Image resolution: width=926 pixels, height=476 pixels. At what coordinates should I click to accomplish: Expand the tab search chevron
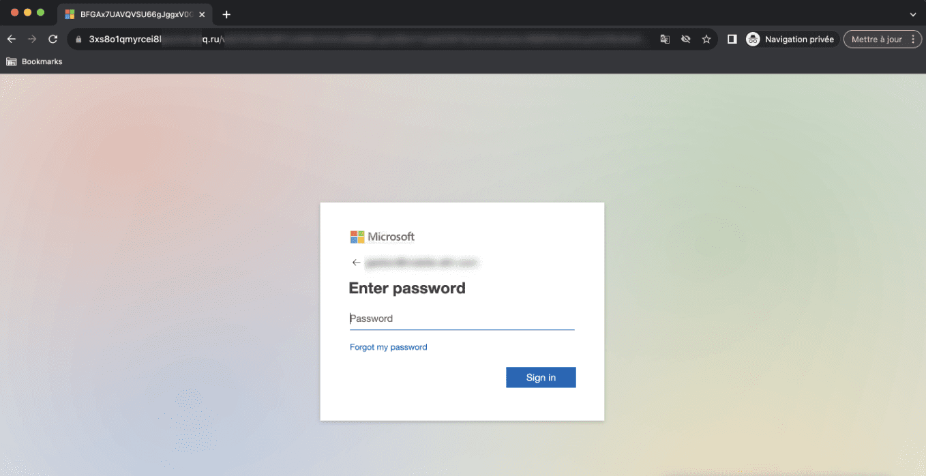(x=913, y=14)
